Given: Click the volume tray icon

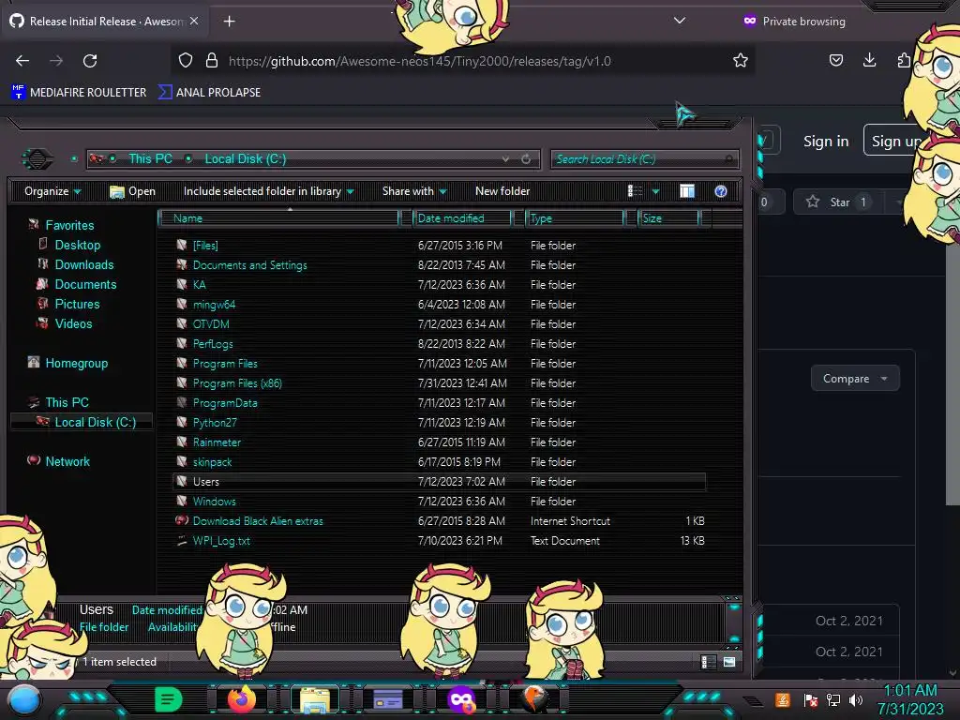Looking at the screenshot, I should point(855,700).
